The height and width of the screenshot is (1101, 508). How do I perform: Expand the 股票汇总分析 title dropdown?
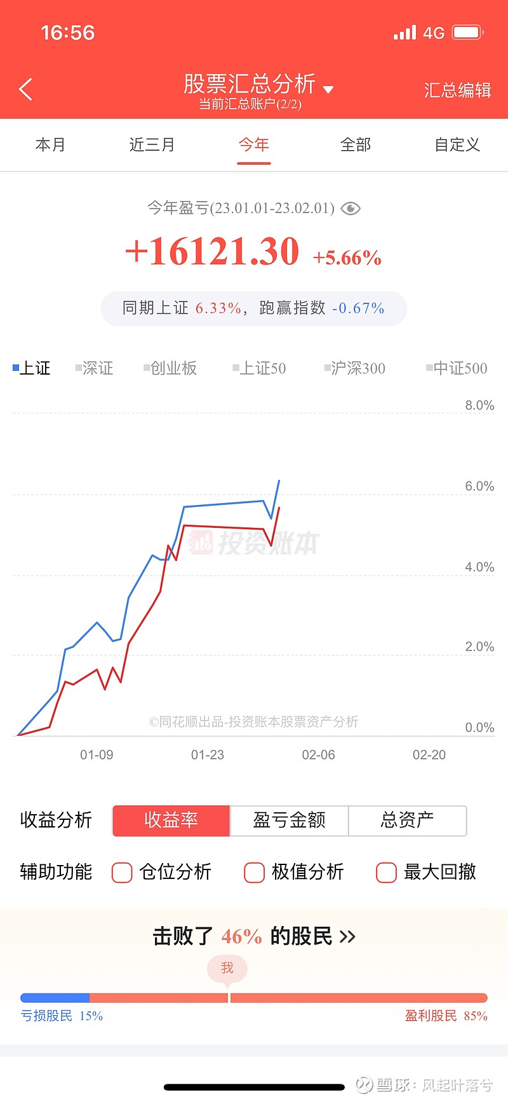coord(328,89)
